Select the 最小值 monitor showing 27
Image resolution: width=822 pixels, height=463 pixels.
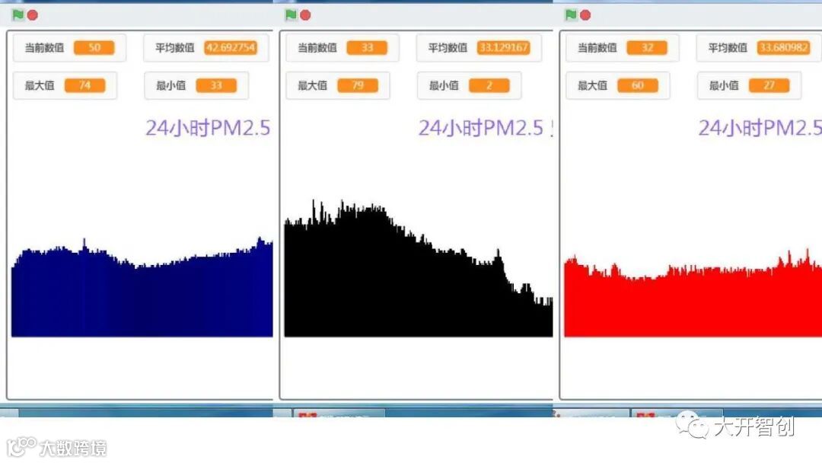pos(749,85)
